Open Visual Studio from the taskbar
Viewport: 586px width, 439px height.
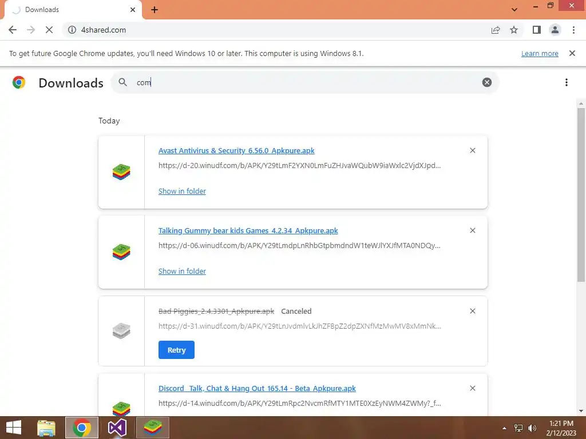117,428
